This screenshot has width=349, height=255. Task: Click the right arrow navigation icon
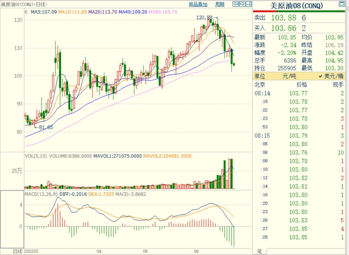242,4
